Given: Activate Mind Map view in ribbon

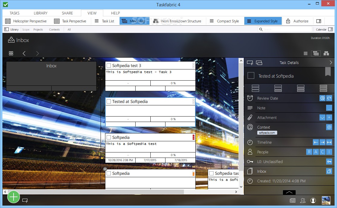Looking at the screenshot, I should tap(134, 21).
